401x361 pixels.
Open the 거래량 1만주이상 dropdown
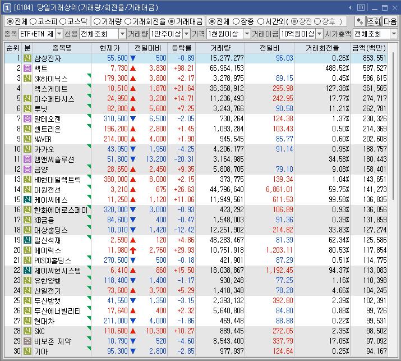(187, 34)
